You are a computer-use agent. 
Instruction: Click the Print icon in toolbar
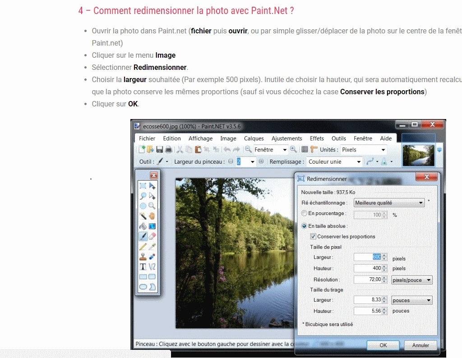coord(168,150)
